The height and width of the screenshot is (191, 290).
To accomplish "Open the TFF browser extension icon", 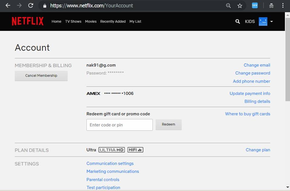I will [x=255, y=5].
